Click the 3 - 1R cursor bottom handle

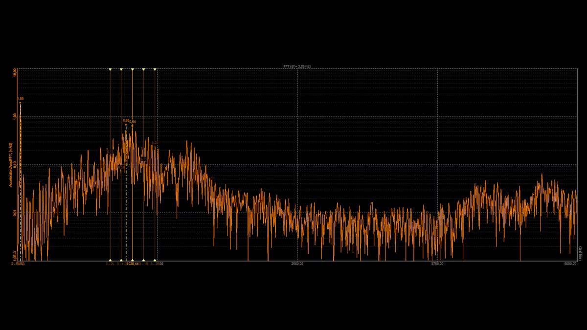tap(143, 260)
